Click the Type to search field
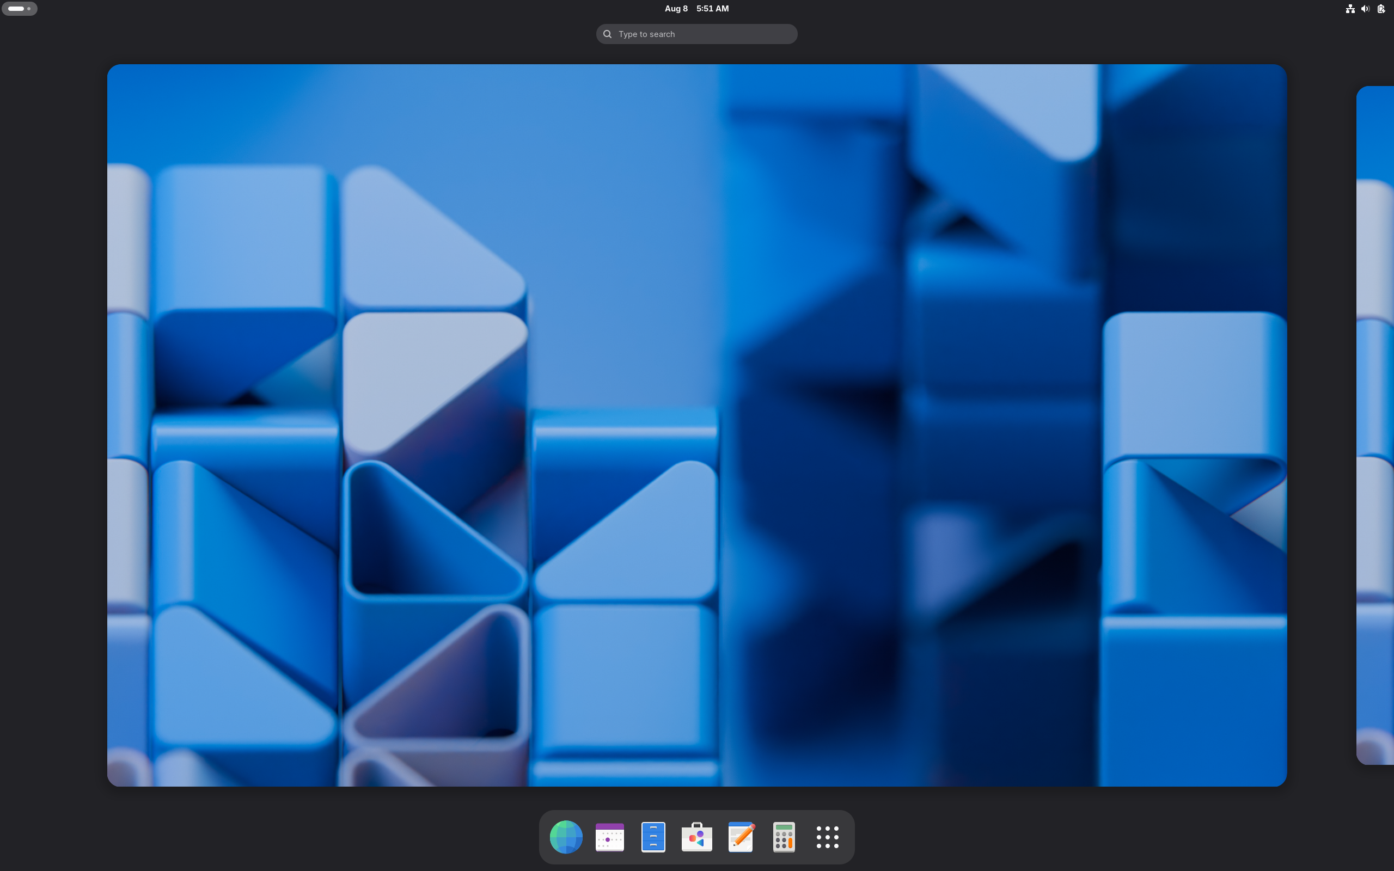 click(x=697, y=34)
